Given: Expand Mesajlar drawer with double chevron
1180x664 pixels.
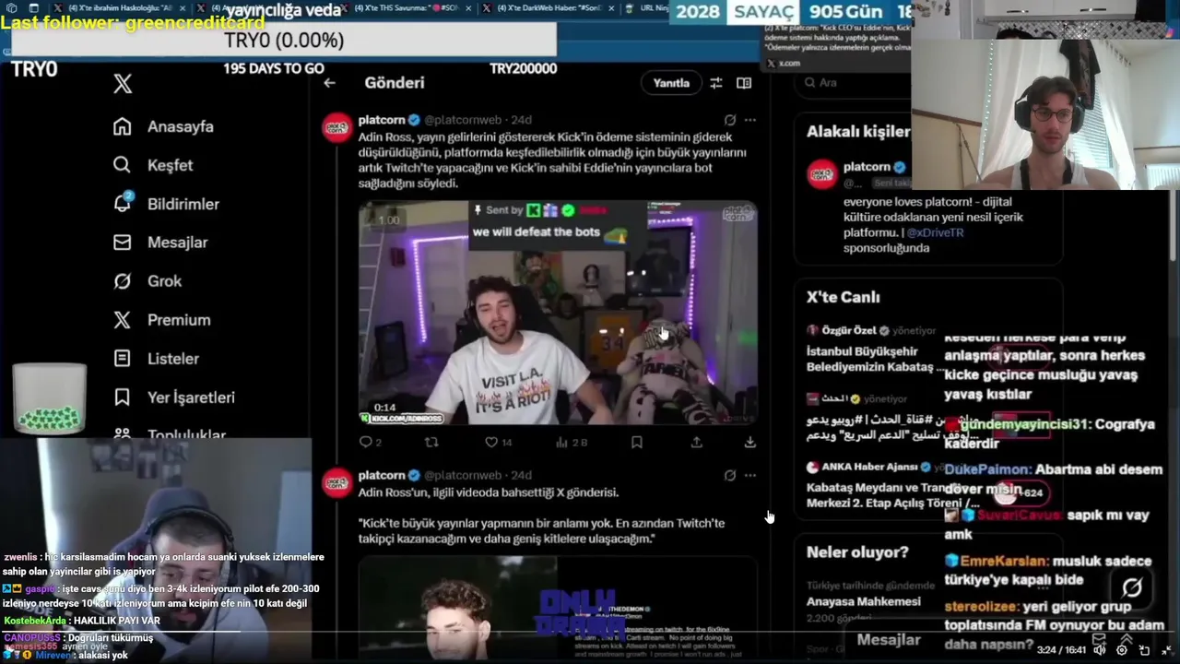Looking at the screenshot, I should click(x=1127, y=639).
